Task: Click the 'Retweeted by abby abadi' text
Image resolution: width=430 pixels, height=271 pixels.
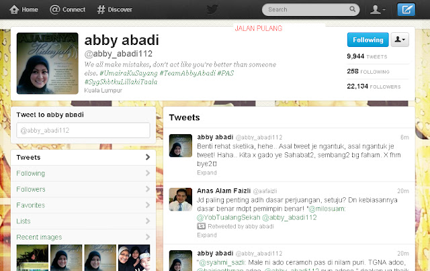Action: tap(241, 226)
